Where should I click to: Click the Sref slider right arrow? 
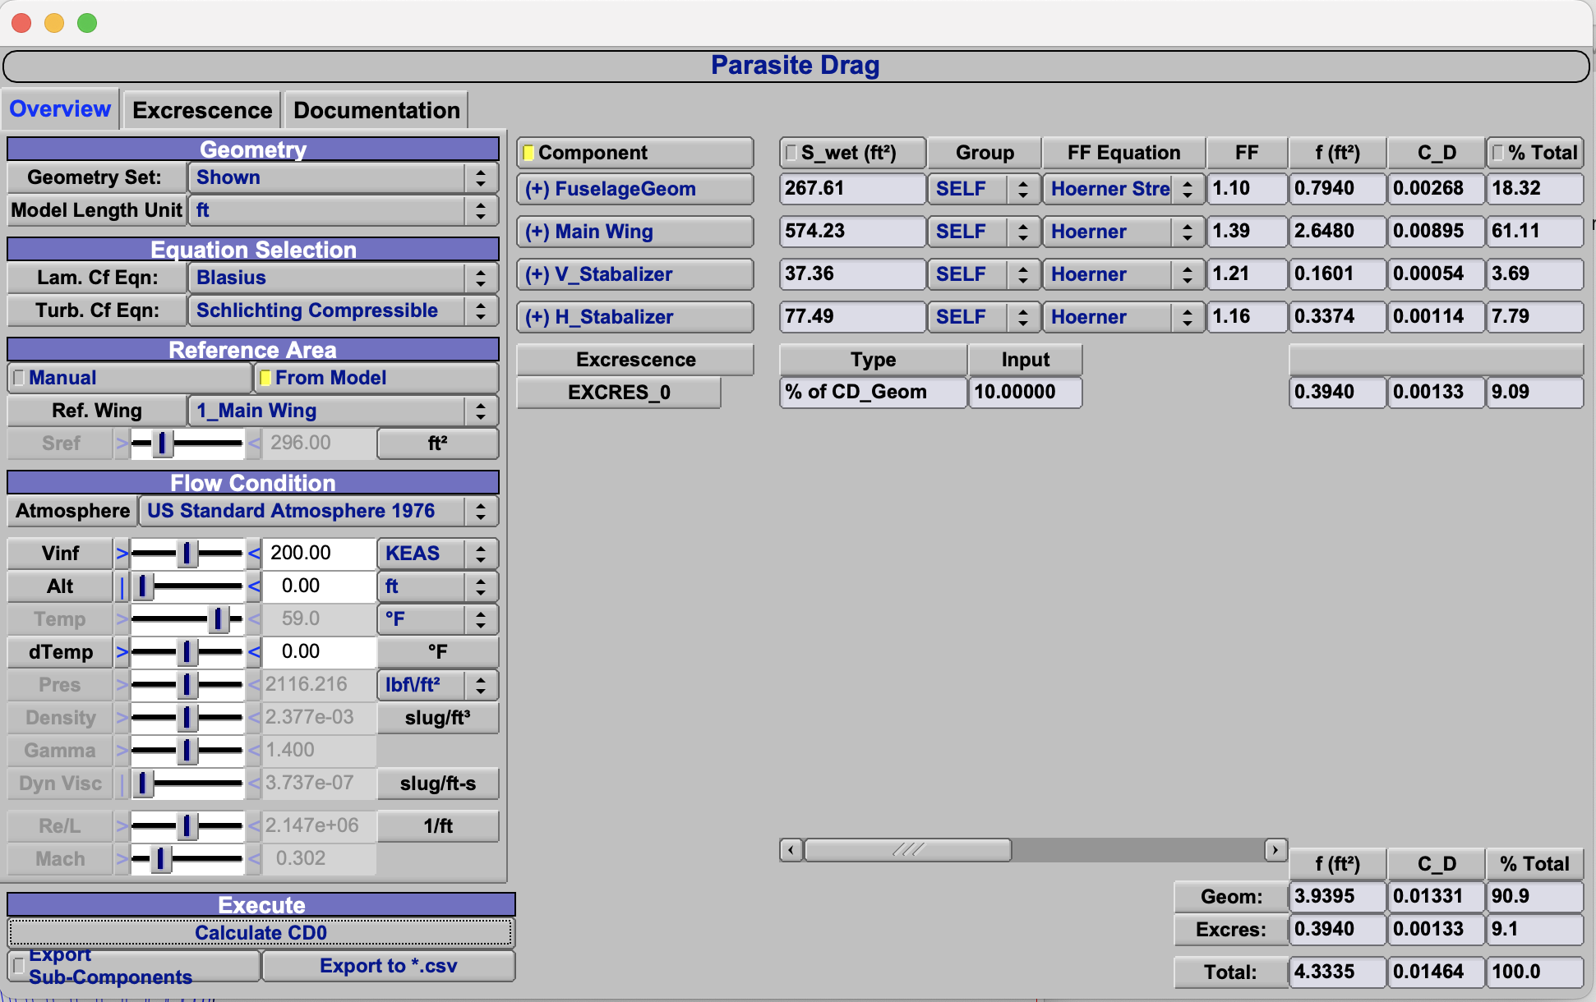(255, 444)
